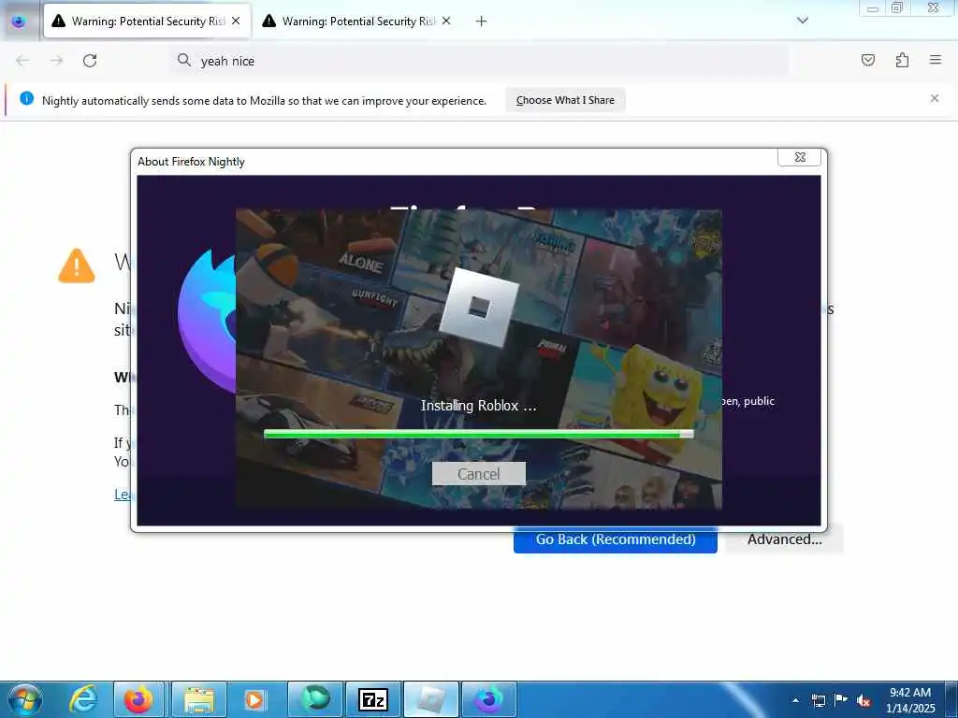Click the address bar containing 'yeah nice'
Viewport: 958px width, 718px height.
(x=480, y=61)
